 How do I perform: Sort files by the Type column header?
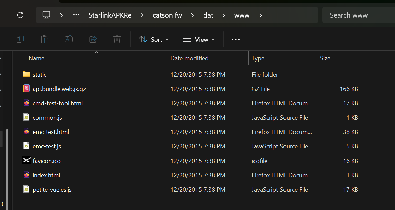(283, 58)
